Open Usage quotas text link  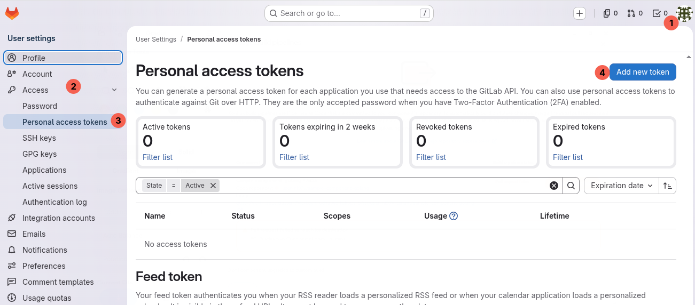click(46, 298)
